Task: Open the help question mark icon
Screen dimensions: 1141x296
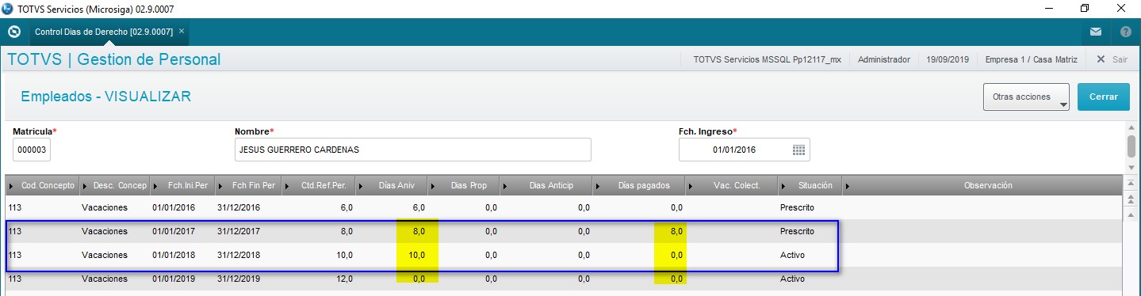Action: coord(1125,32)
